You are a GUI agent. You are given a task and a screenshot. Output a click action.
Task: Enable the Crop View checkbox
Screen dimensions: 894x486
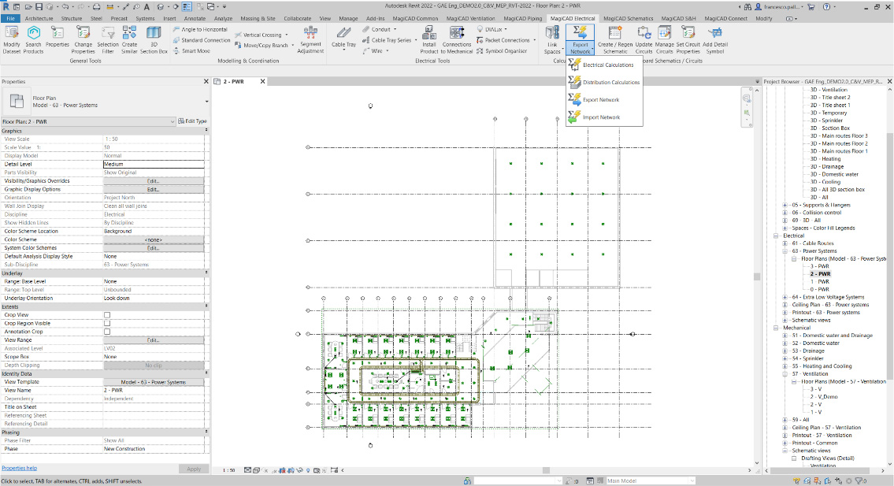(x=107, y=314)
